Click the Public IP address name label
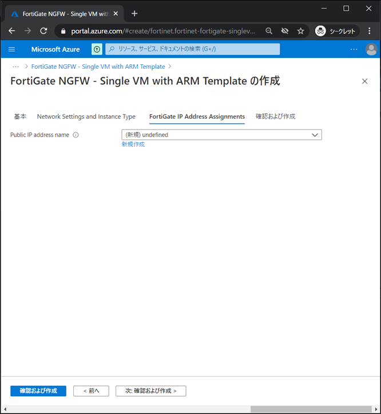Viewport: 381px width, 414px height. pyautogui.click(x=40, y=135)
